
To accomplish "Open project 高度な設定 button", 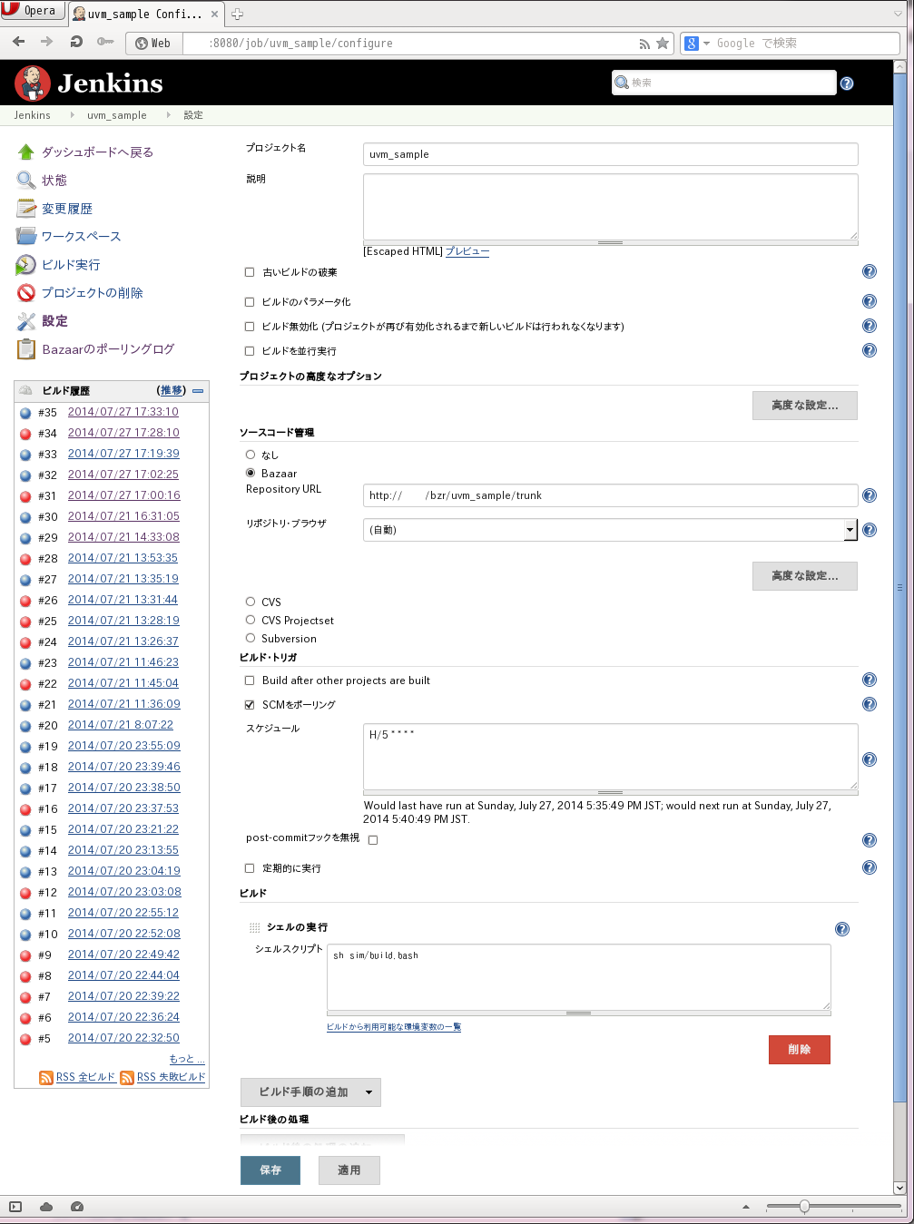I will click(805, 406).
